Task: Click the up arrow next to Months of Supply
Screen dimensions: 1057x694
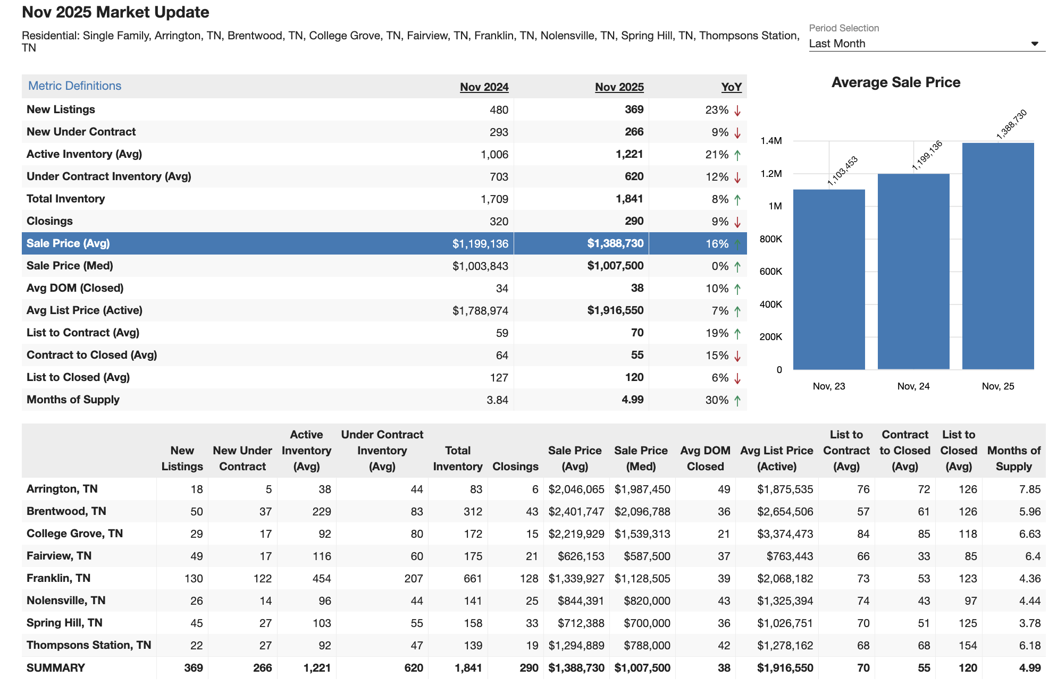Action: 737,401
